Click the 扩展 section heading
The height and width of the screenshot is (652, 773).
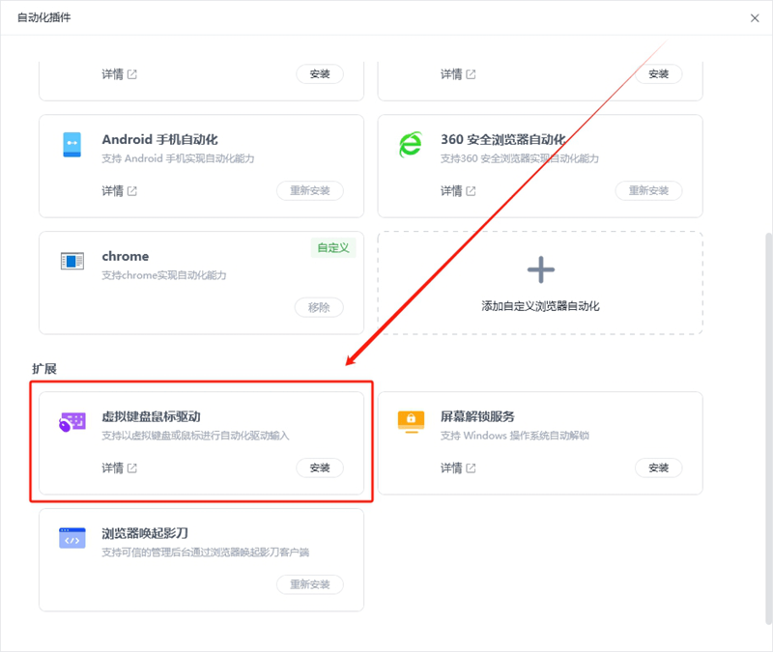tap(44, 369)
